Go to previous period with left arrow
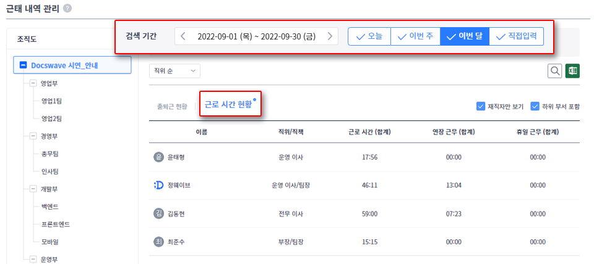 pyautogui.click(x=183, y=36)
